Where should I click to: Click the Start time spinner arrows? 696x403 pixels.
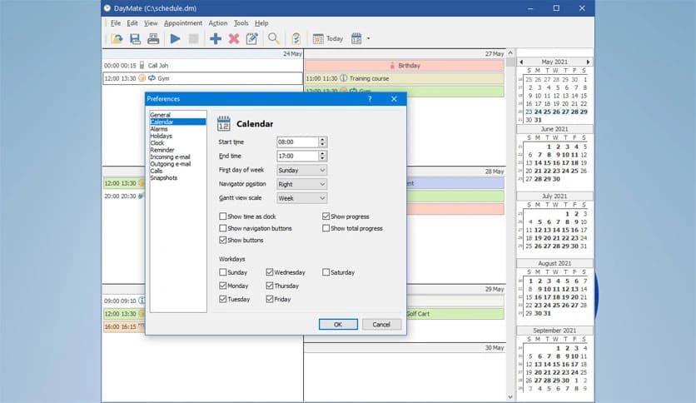(323, 142)
